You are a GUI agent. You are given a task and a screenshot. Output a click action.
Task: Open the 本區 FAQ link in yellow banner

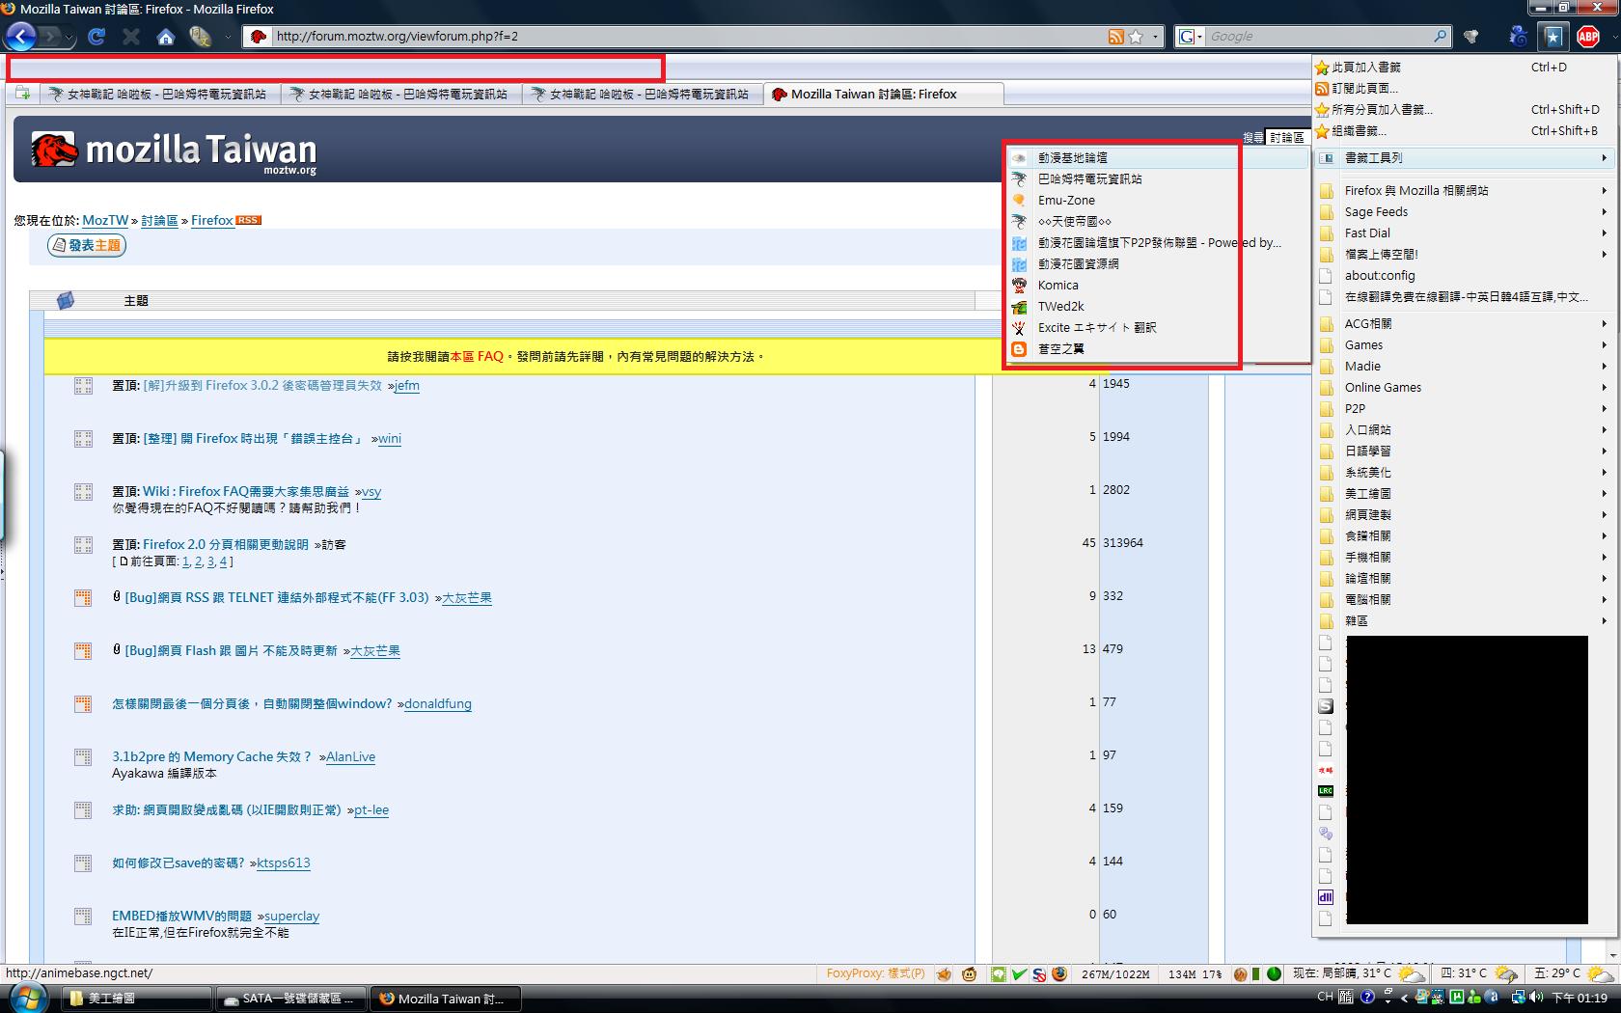(477, 357)
